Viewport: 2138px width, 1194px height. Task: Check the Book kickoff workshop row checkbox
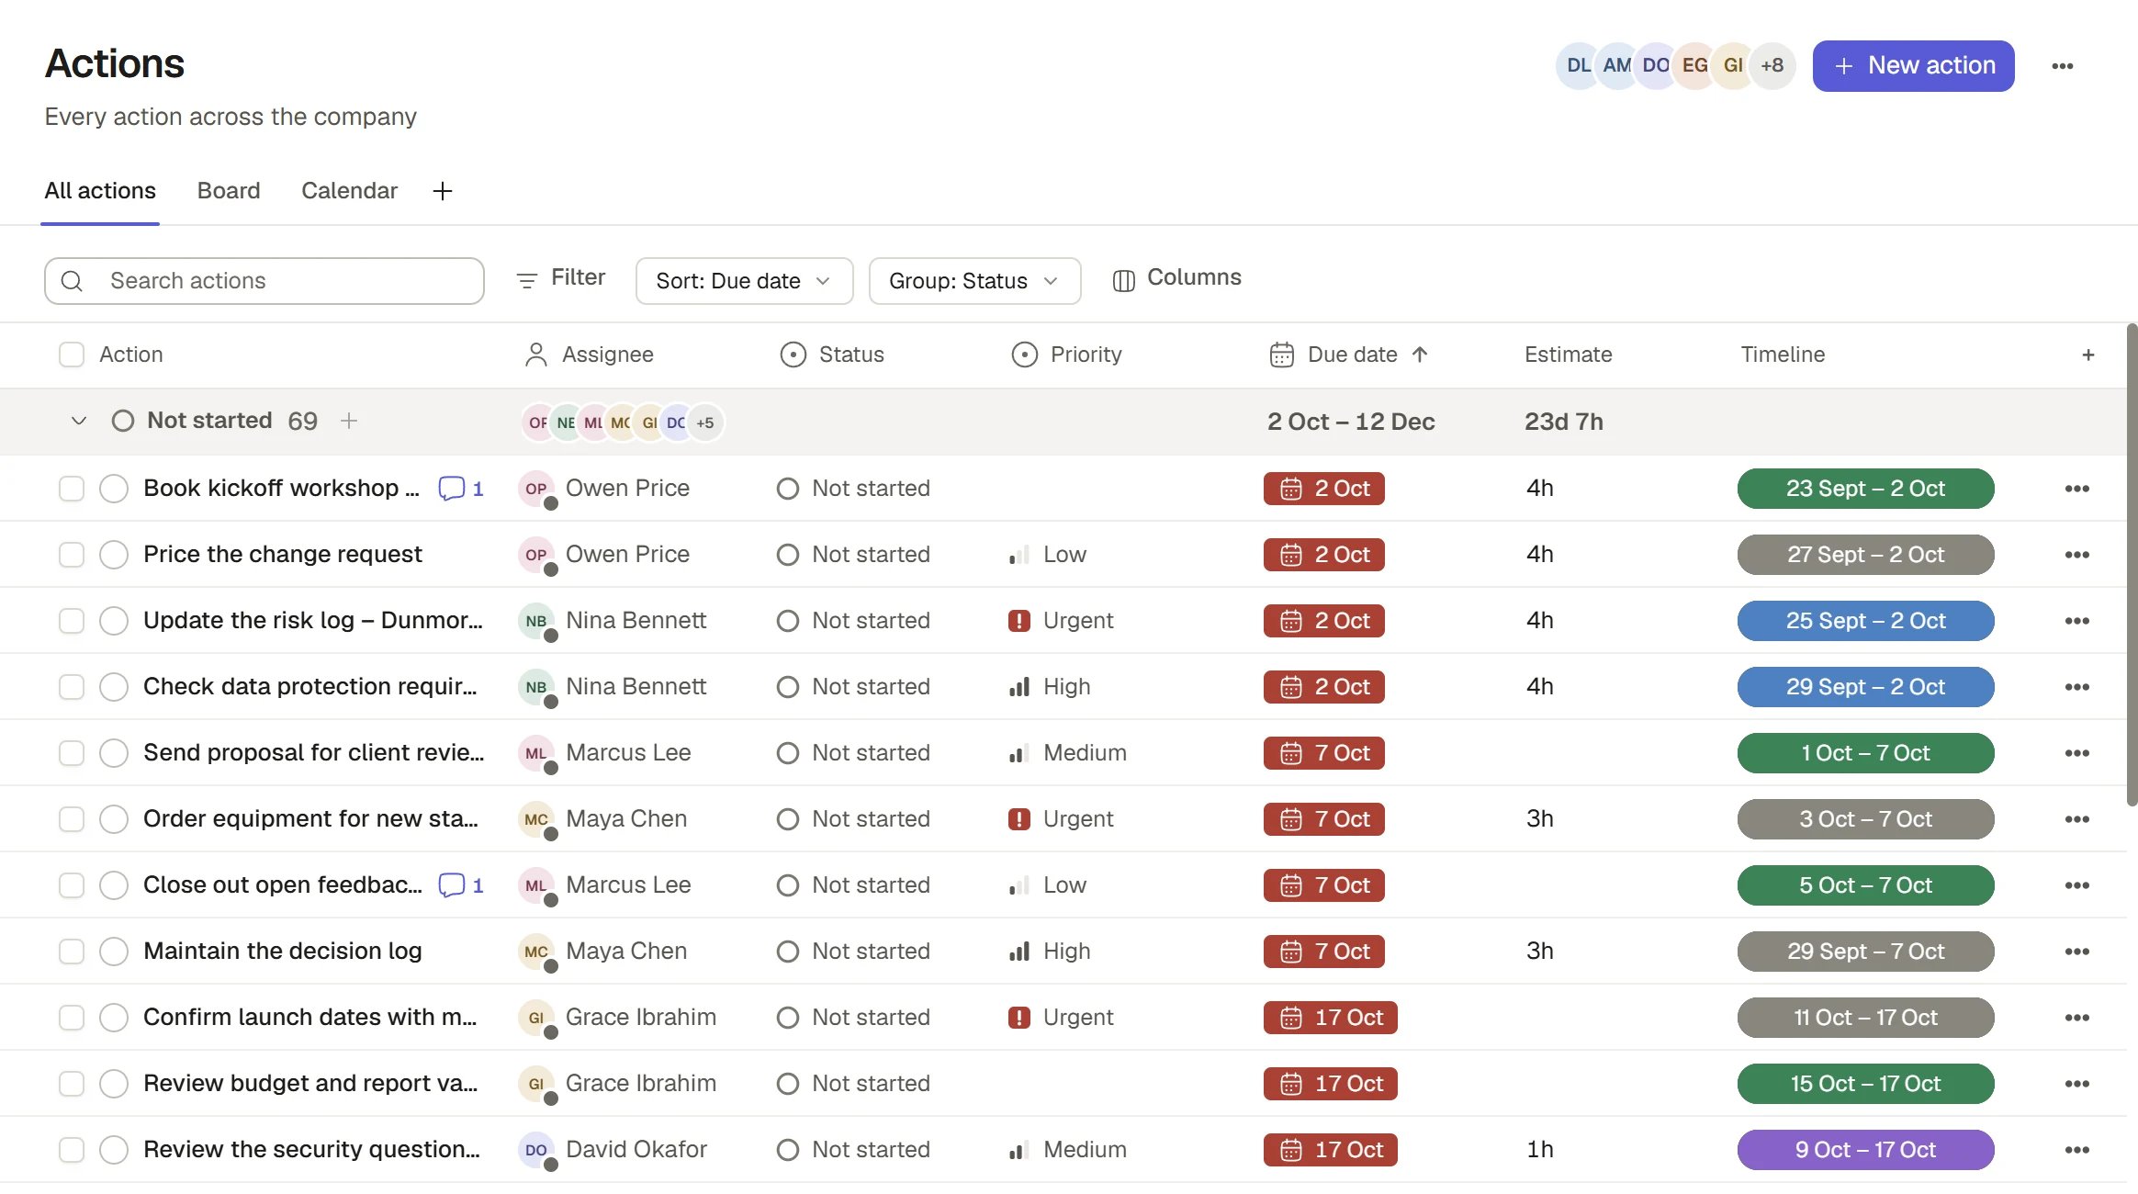(72, 489)
